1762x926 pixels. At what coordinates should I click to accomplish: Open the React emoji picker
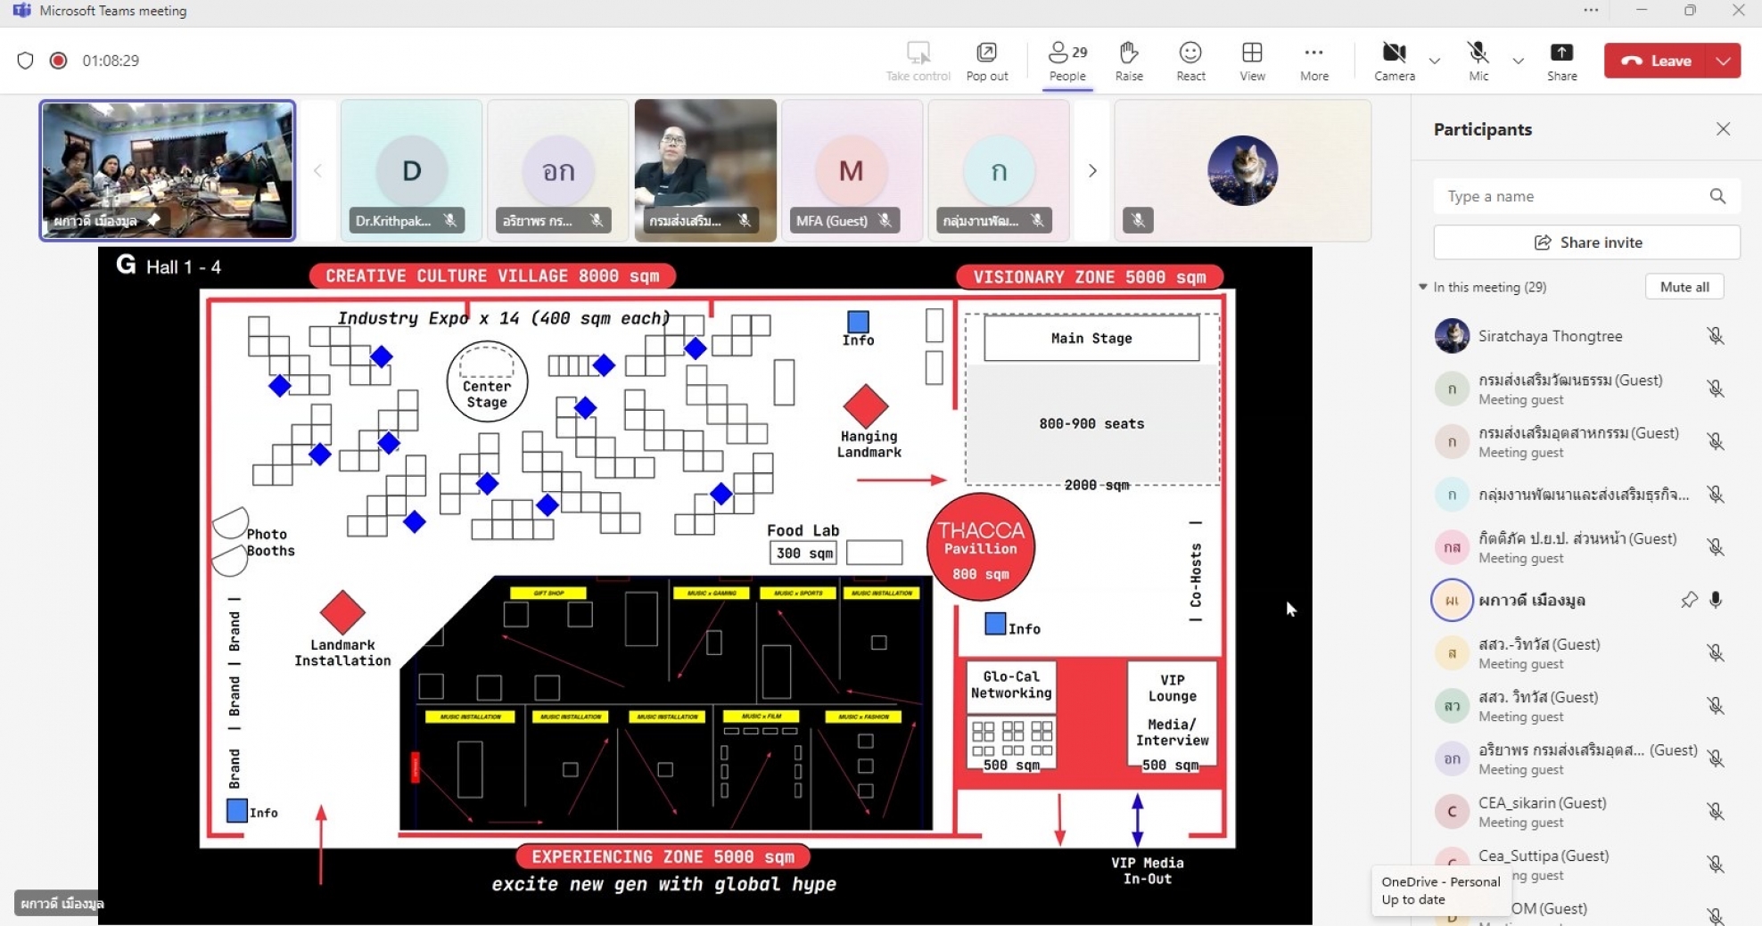click(1190, 61)
